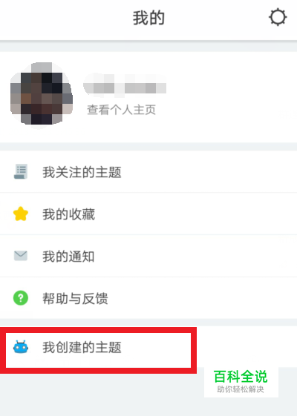
Task: Click the 我的 page title
Action: pos(148,18)
